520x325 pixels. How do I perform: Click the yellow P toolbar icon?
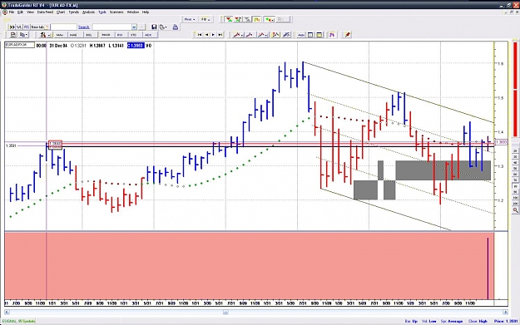click(x=257, y=20)
